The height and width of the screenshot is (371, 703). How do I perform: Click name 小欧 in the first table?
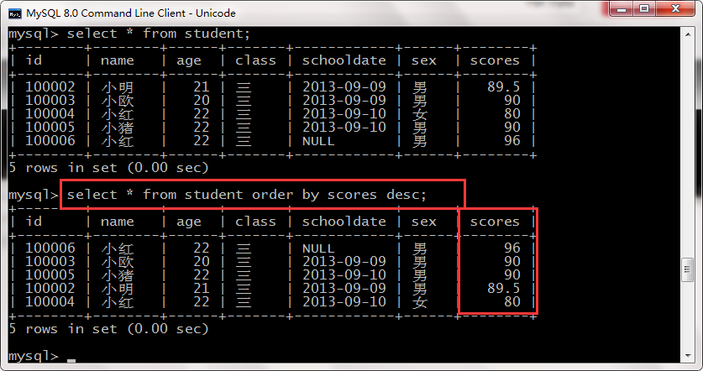coord(117,101)
